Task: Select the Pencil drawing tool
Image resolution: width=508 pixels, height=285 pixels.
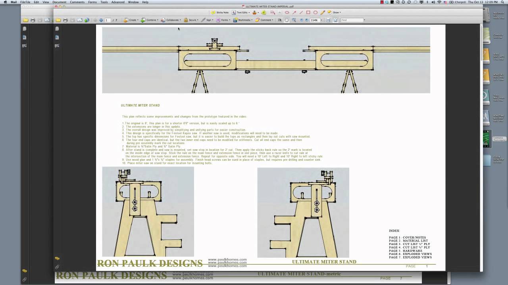Action: 323,12
